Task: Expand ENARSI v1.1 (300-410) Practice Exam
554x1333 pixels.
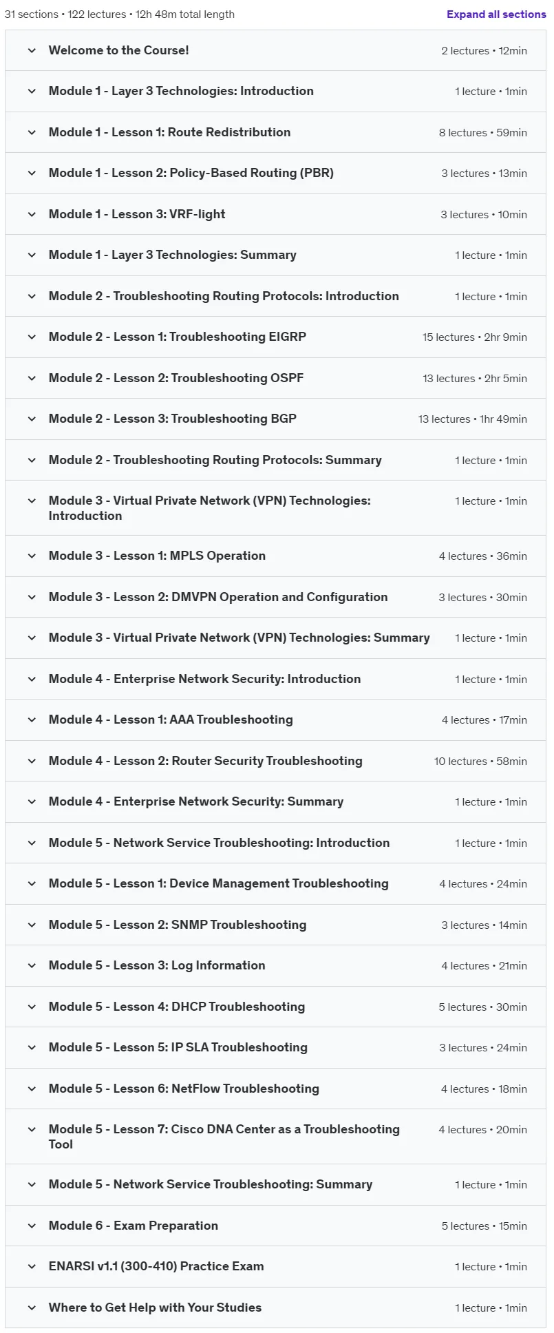Action: coord(275,1267)
